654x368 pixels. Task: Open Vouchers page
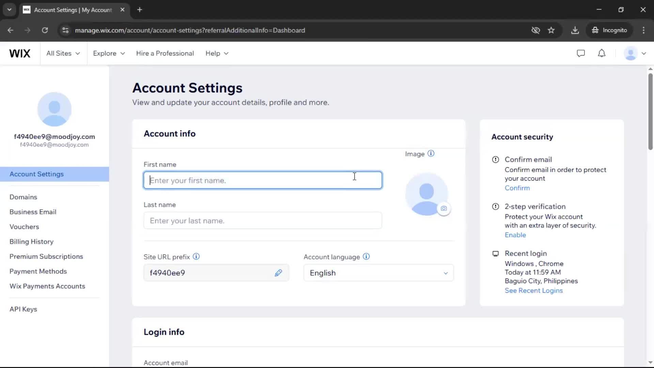point(24,227)
